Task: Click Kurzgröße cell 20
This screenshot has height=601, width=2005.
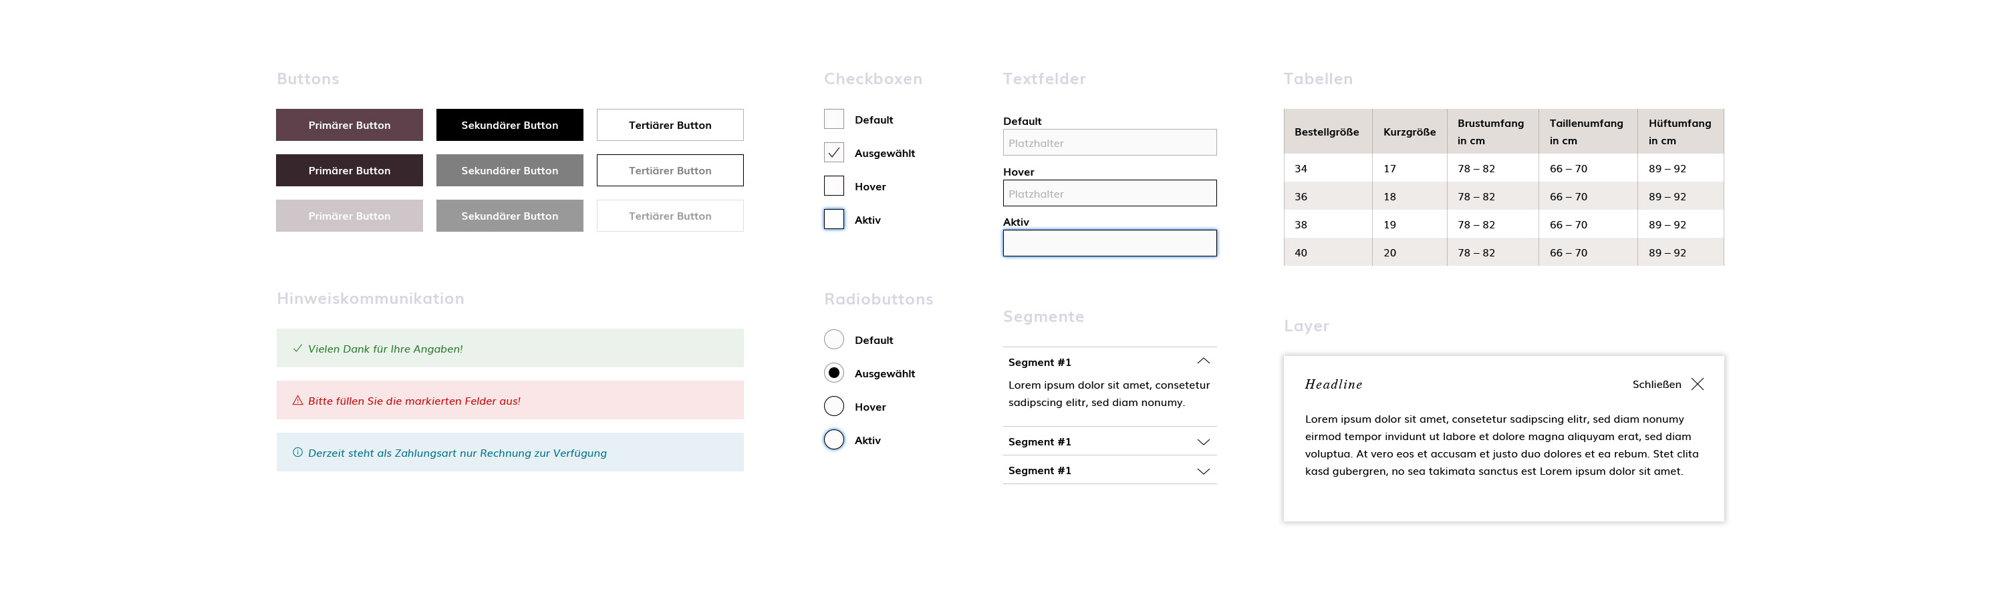Action: coord(1410,252)
